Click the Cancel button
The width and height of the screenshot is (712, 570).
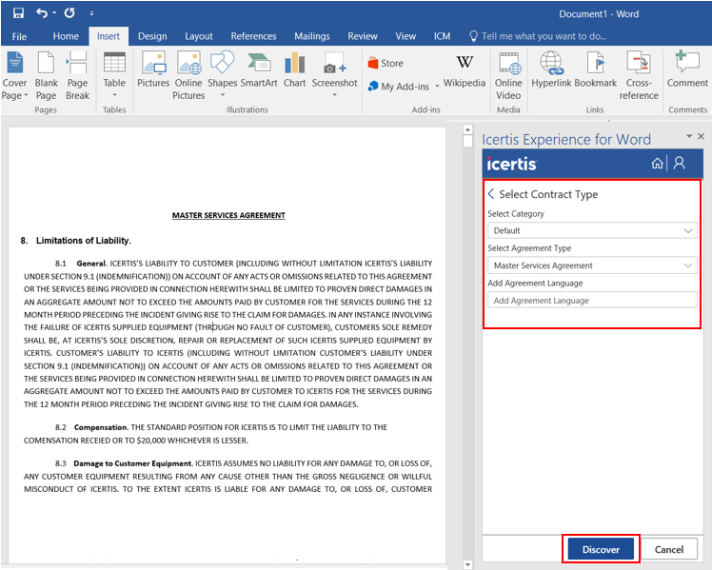click(x=669, y=549)
